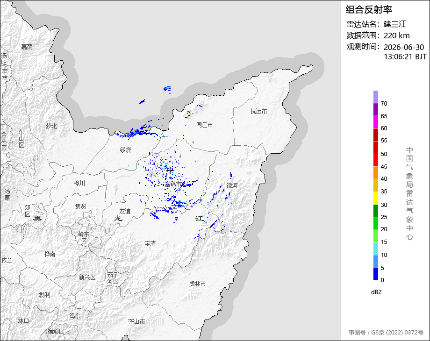Click the radar station name 建三江

[x=394, y=24]
